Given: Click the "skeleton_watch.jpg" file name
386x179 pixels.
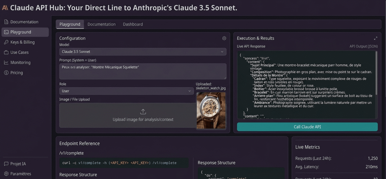Looking at the screenshot, I should (211, 88).
